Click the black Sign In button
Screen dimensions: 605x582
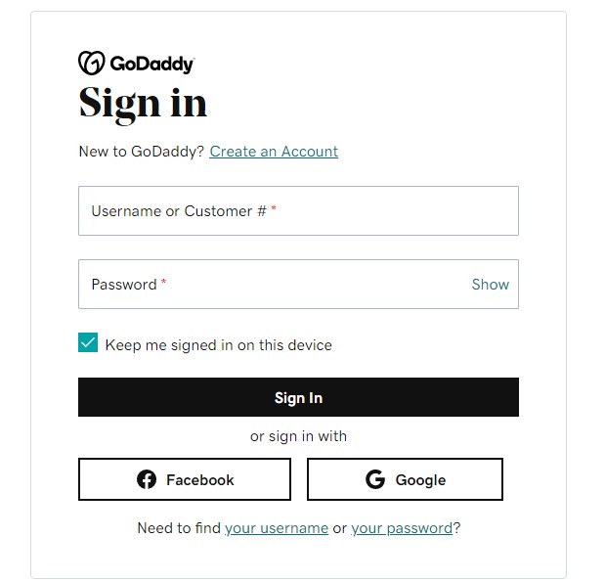[x=299, y=397]
